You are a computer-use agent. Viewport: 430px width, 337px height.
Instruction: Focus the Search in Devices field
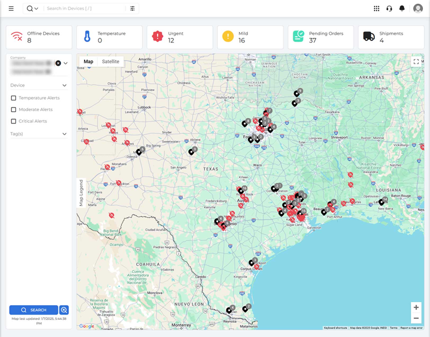pos(84,8)
